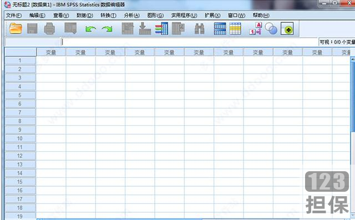Image resolution: width=355 pixels, height=220 pixels.
Task: Open the 窗口(W) menu
Action: click(x=237, y=16)
